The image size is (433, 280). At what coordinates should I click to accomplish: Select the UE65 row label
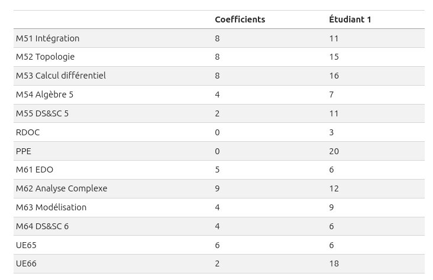pos(26,245)
